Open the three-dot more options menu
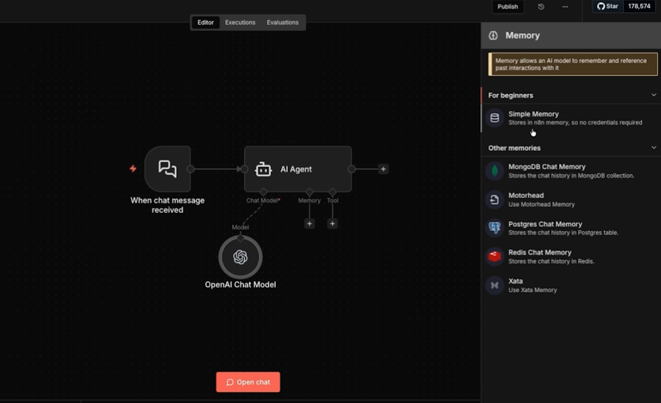Image resolution: width=661 pixels, height=403 pixels. point(565,7)
